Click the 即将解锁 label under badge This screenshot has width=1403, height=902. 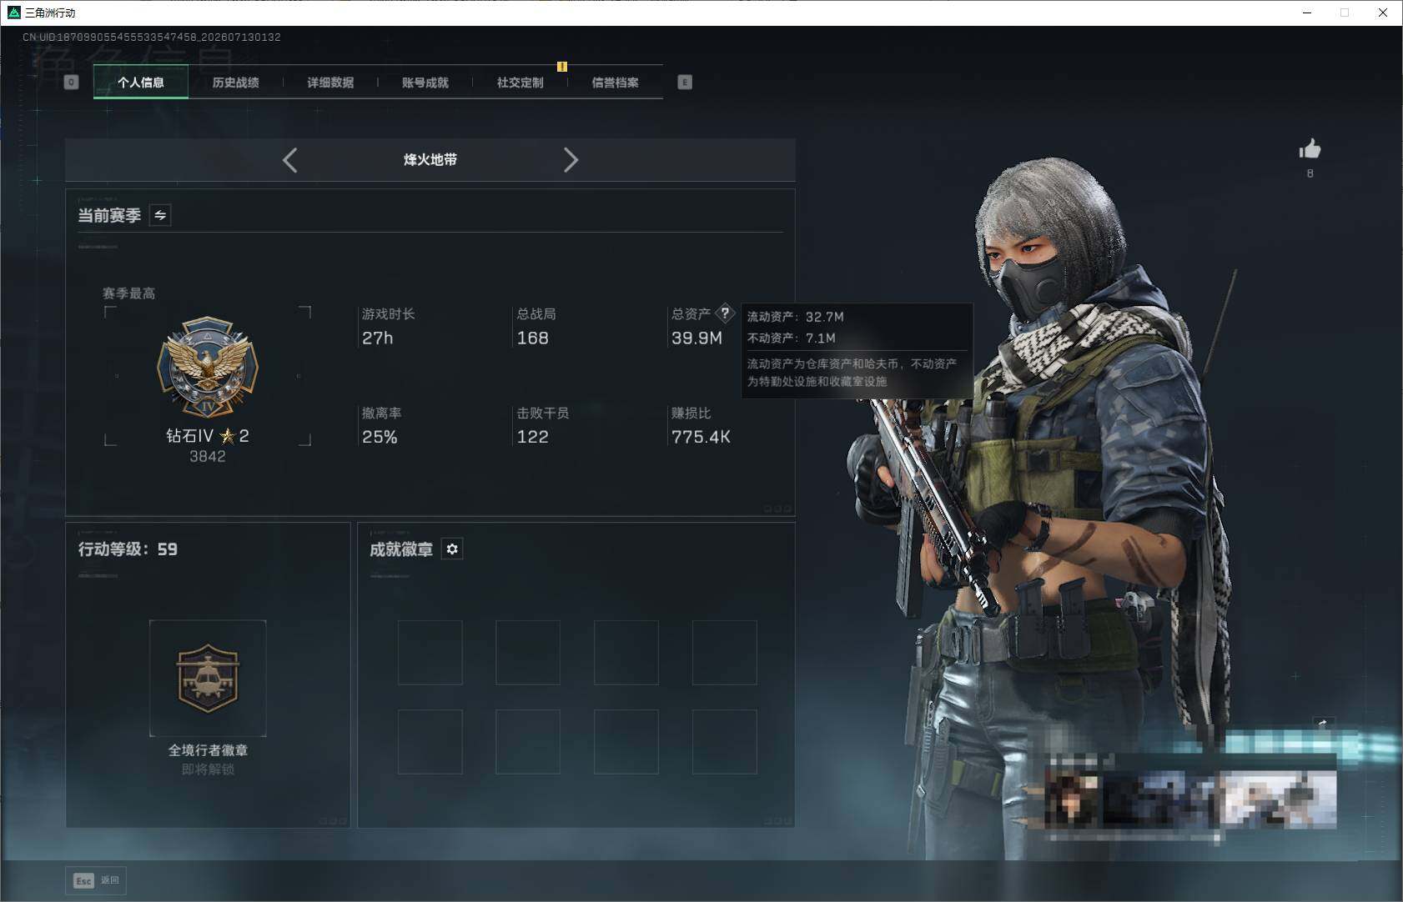208,769
